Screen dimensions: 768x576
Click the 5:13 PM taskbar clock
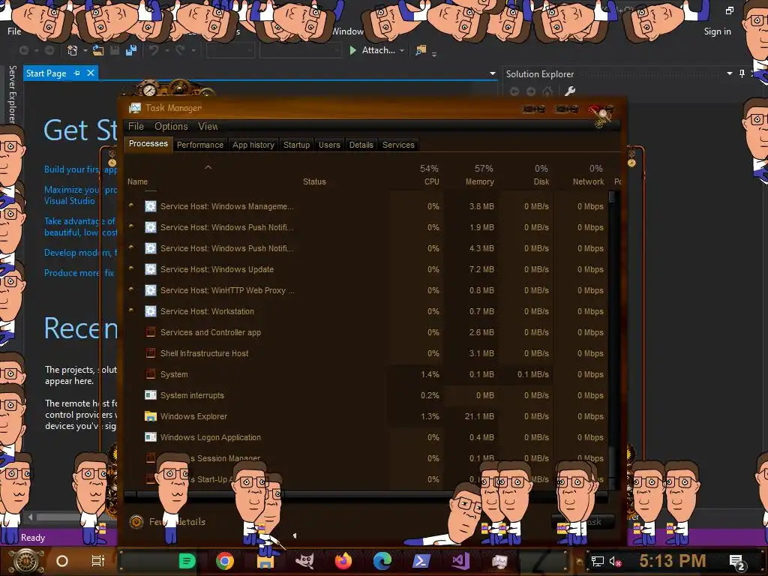pos(672,561)
